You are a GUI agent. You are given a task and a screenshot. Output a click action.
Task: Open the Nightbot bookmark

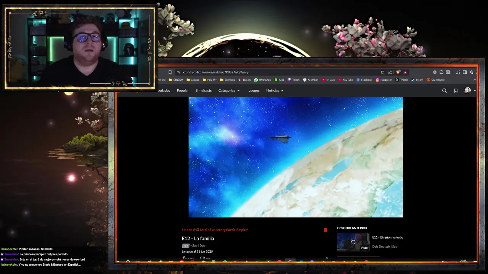(310, 80)
